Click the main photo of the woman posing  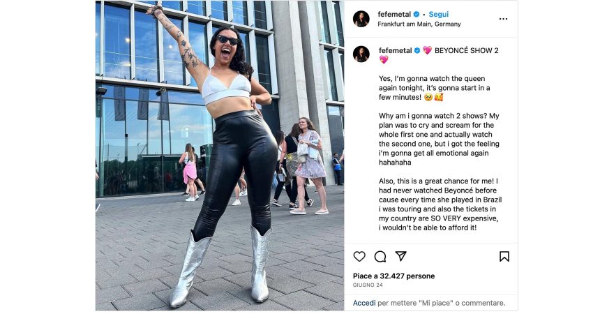220,156
